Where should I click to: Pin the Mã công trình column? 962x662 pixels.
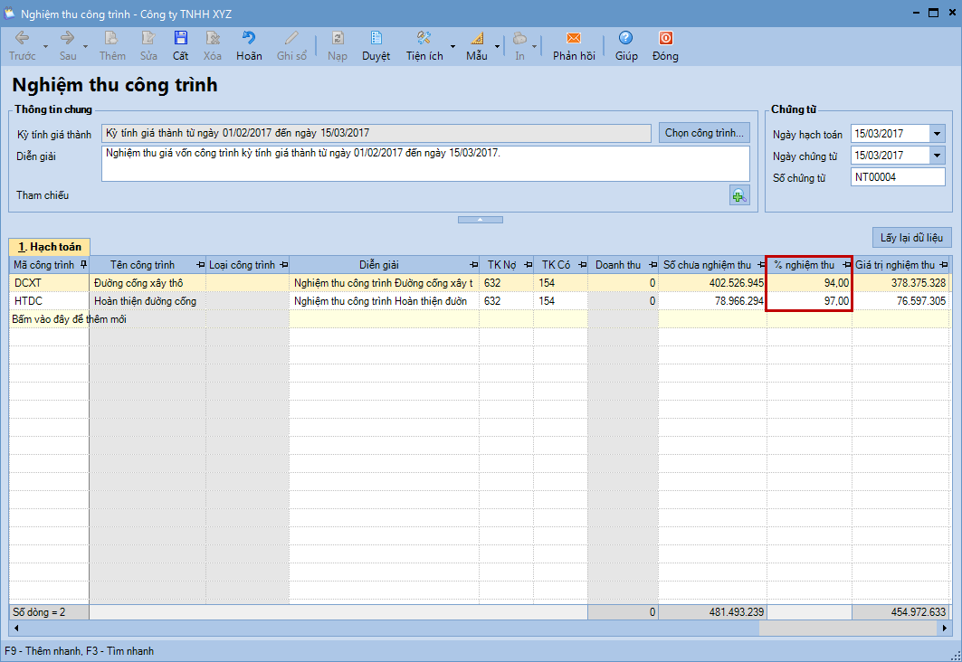(83, 265)
